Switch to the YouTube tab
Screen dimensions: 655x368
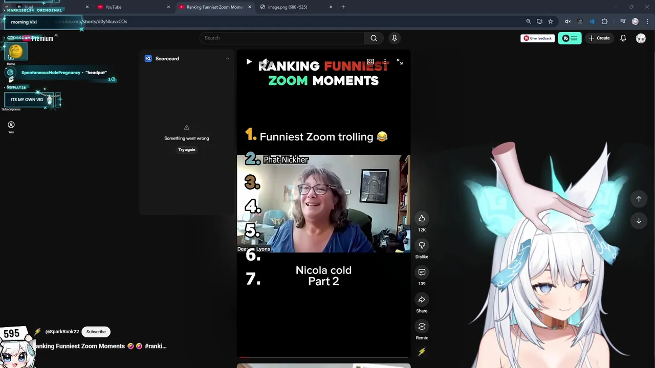(133, 7)
